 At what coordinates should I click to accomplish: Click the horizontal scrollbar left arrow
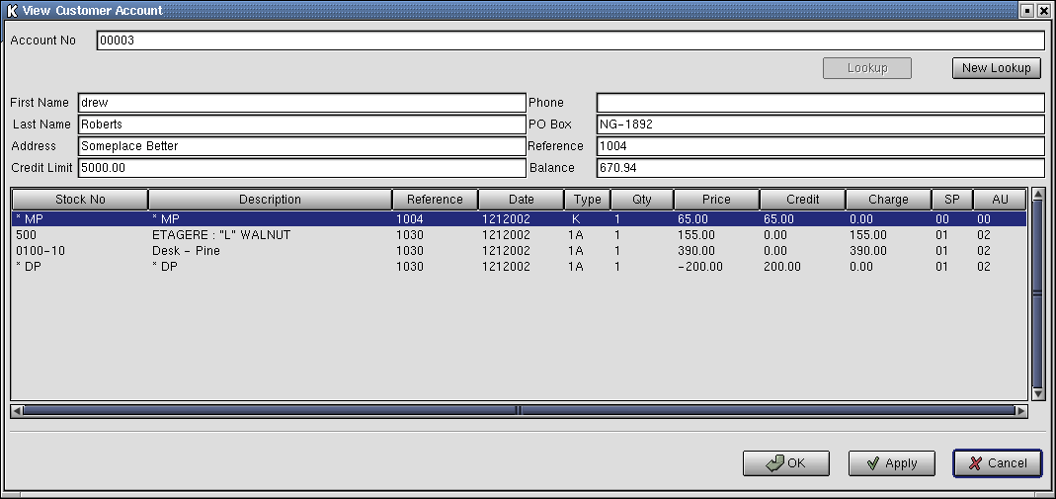click(x=18, y=410)
